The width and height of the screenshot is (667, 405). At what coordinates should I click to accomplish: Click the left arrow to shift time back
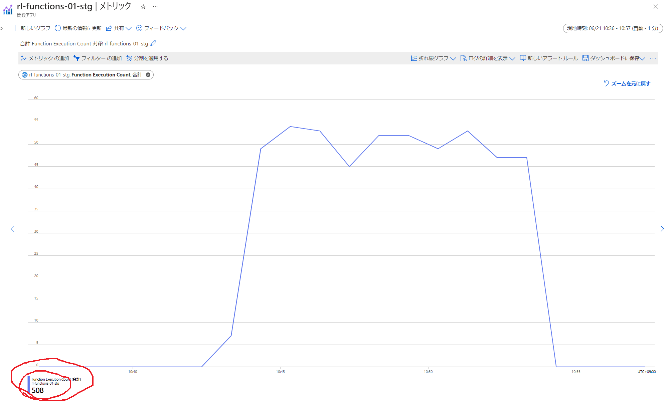[12, 229]
